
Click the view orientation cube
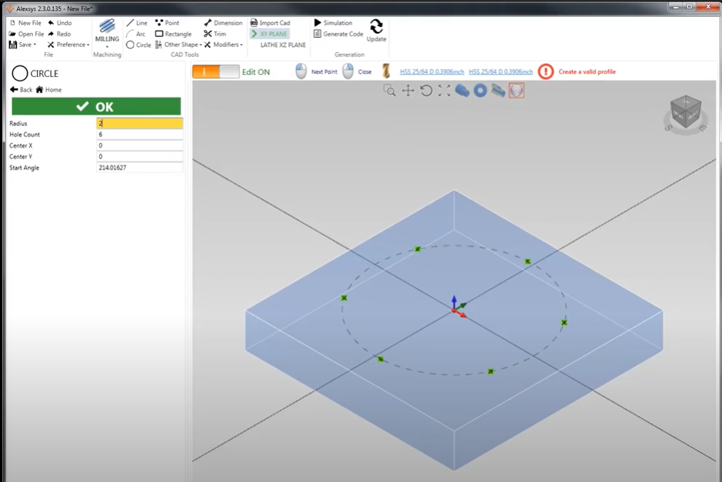click(686, 113)
